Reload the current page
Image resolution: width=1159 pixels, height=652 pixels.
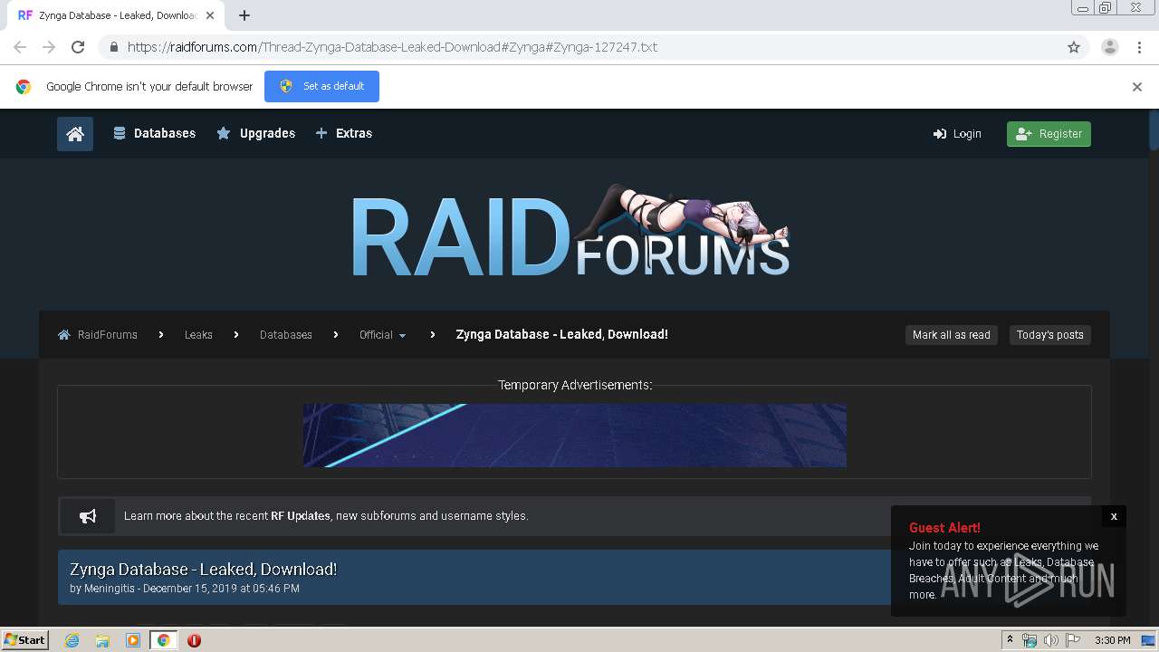pyautogui.click(x=78, y=47)
